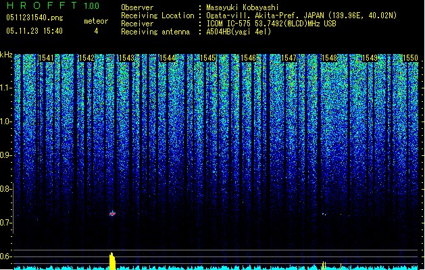This screenshot has width=425, height=270.
Task: Click antenna value A504HB(yagi 4el)
Action: pyautogui.click(x=239, y=32)
